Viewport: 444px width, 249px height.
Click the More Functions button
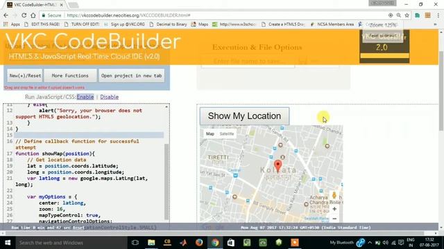coord(70,75)
